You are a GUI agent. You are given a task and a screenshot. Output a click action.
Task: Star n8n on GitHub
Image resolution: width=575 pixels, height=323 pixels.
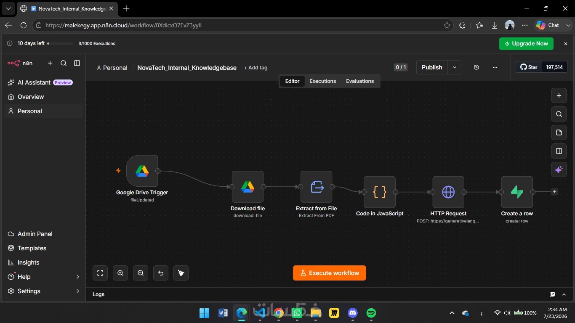pos(529,67)
